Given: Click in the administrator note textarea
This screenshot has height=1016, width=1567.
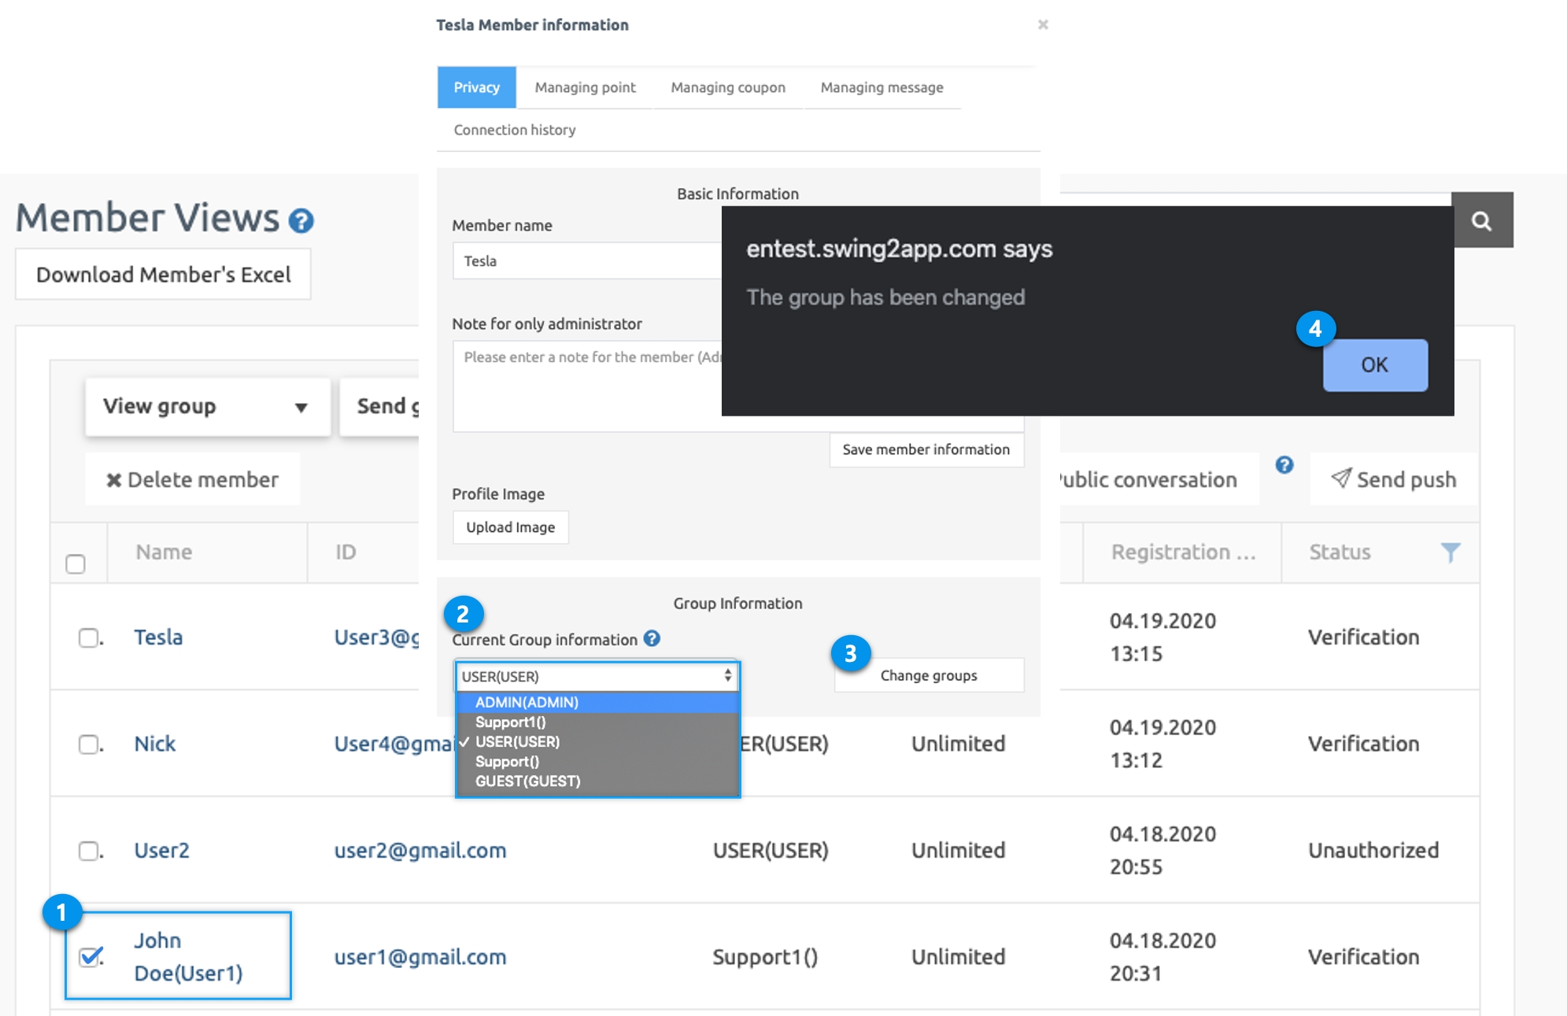Looking at the screenshot, I should [587, 386].
